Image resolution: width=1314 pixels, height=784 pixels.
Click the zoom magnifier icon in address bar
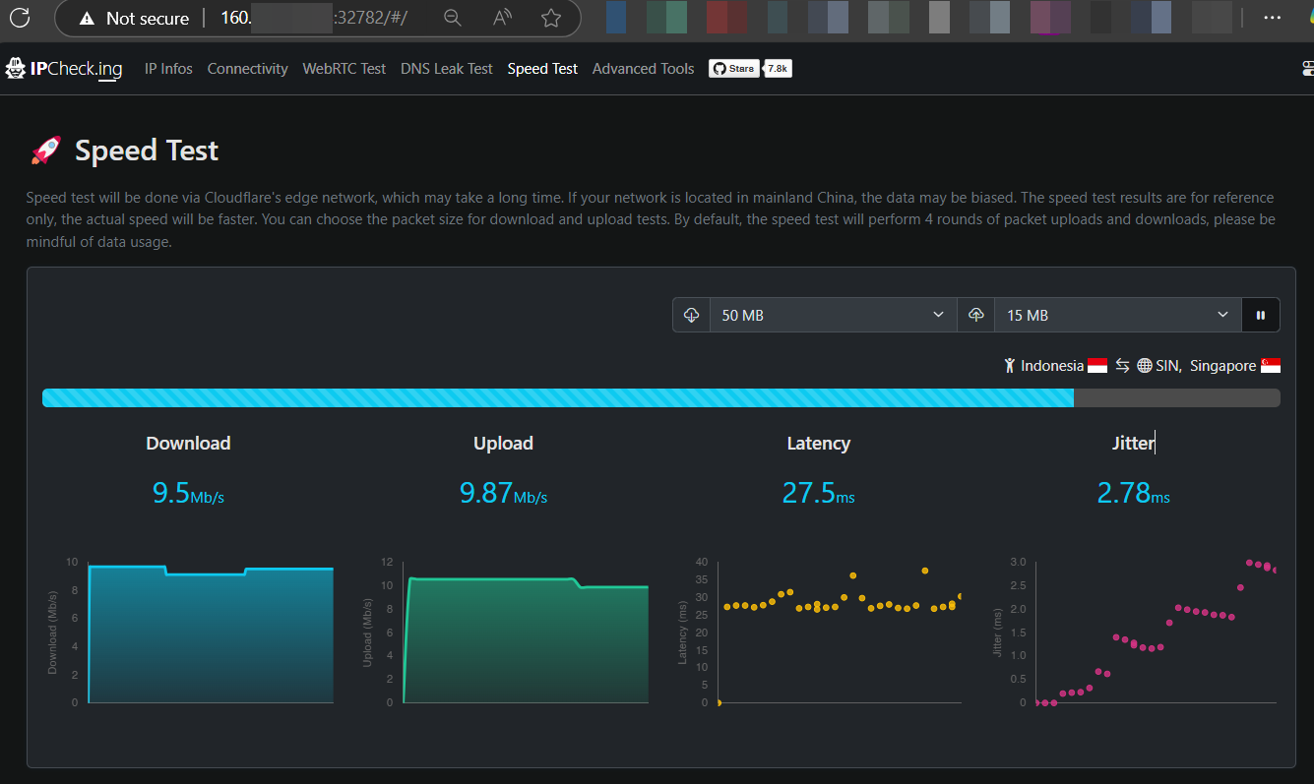(x=452, y=18)
